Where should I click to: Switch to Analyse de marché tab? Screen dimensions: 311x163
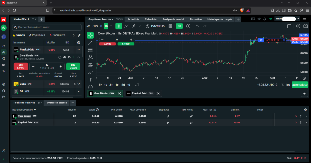point(173,19)
